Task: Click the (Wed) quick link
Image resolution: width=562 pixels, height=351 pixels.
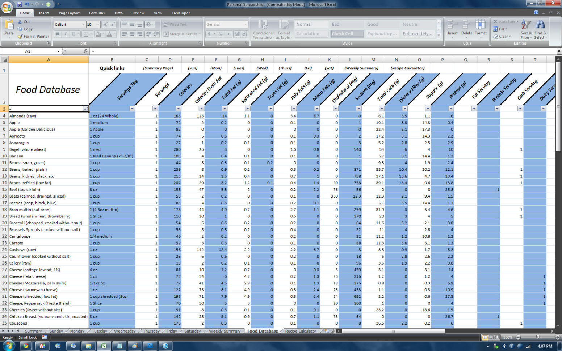Action: click(x=262, y=68)
